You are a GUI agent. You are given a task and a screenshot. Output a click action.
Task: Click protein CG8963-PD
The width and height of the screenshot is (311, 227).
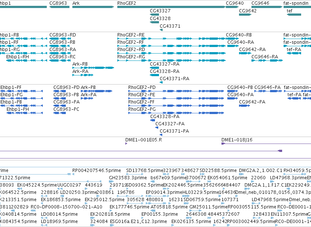tap(67, 87)
